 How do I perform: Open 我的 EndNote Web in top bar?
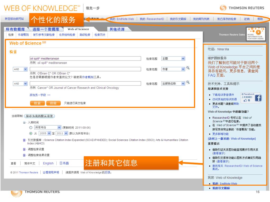(x=122, y=19)
